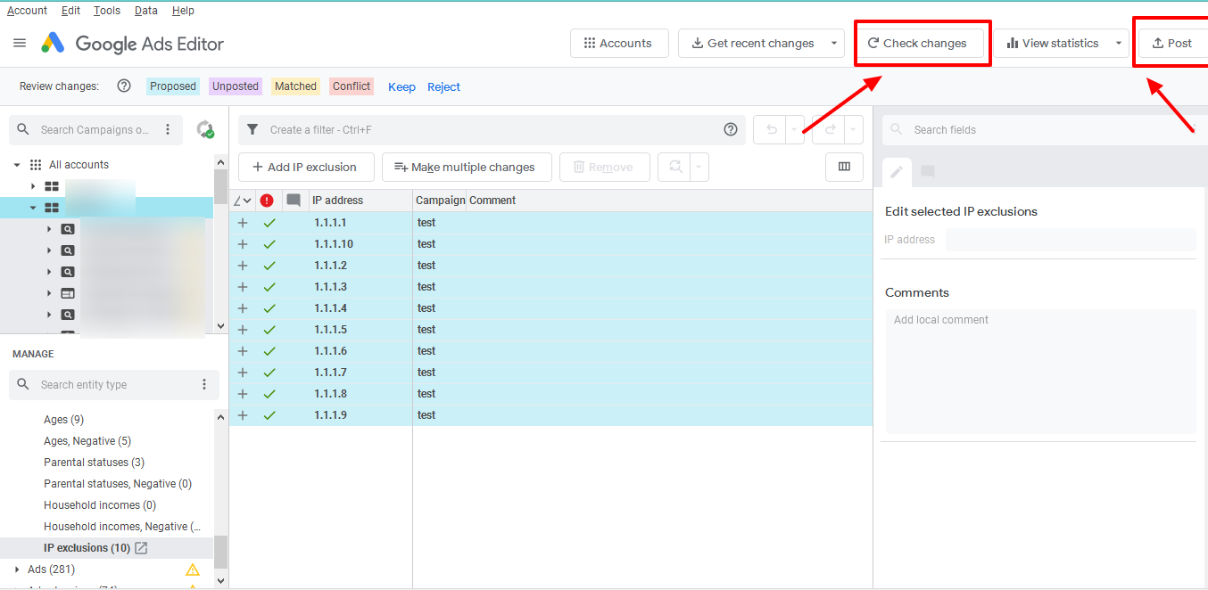The height and width of the screenshot is (590, 1208).
Task: Click the redo arrow button
Action: (829, 130)
